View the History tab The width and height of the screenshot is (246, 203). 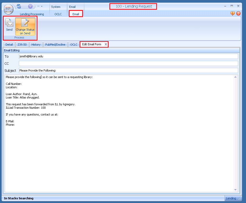coord(36,45)
